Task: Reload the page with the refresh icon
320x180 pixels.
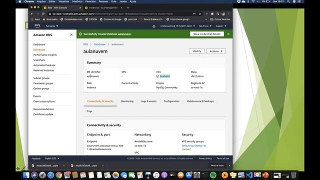Action: [x=43, y=13]
